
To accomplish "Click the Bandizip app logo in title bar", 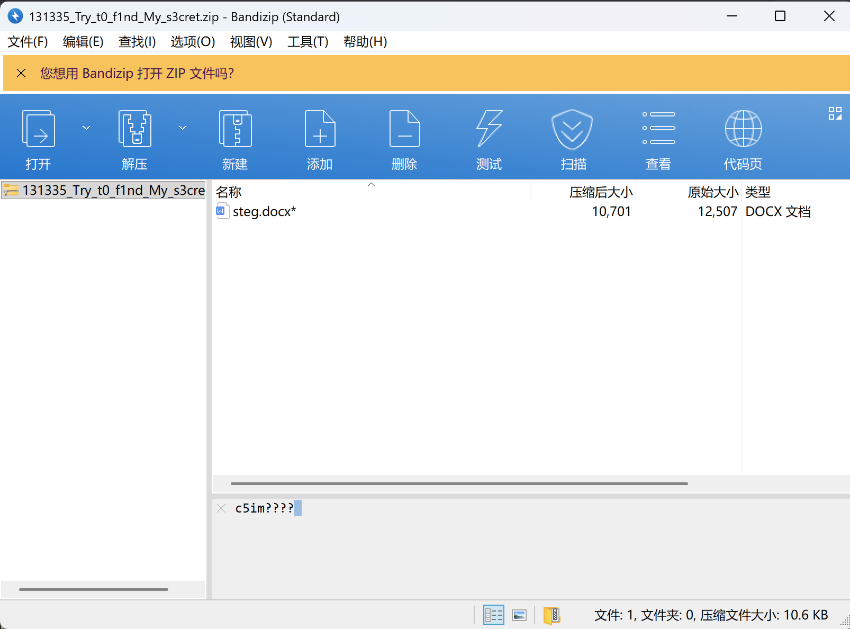I will click(15, 16).
